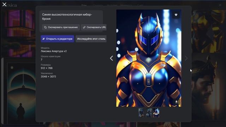
Task: Select the second thumbnail below the image
Action: (x=149, y=113)
